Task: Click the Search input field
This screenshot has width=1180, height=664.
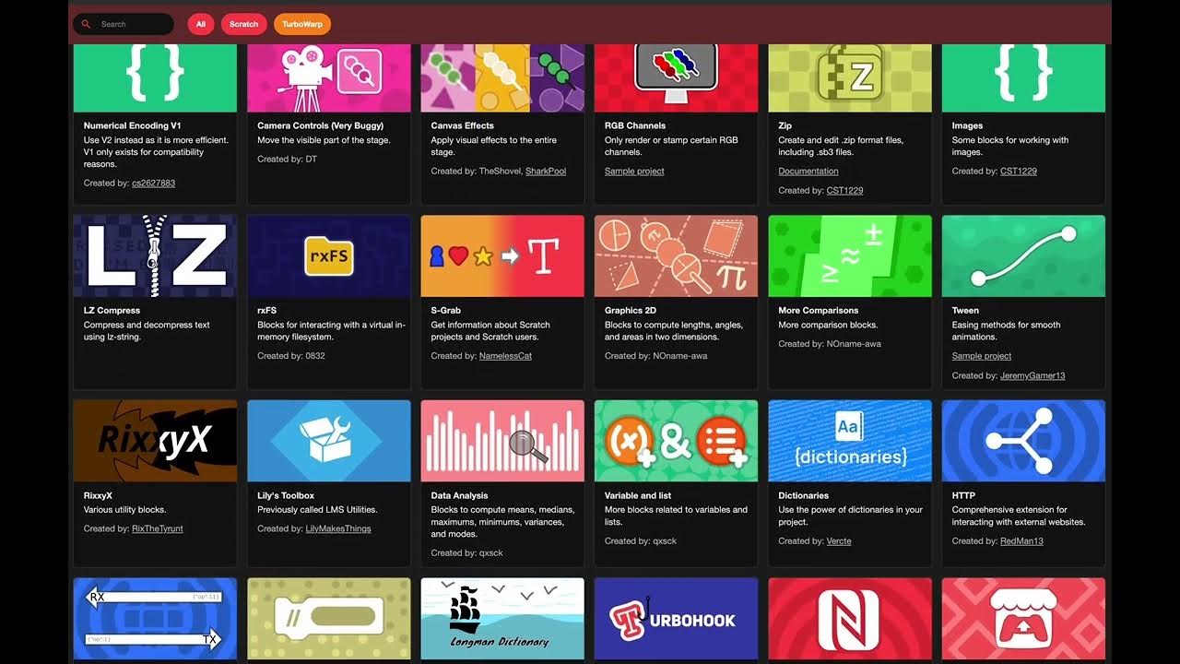Action: tap(124, 24)
